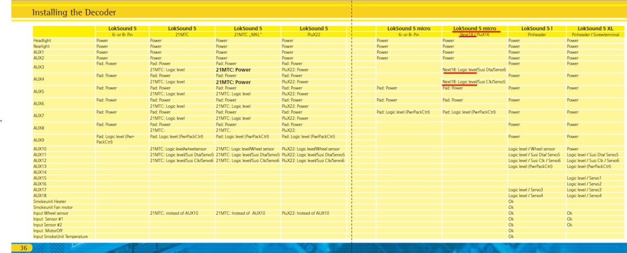The width and height of the screenshot is (627, 253).
Task: Select the "Input Sensor #2" row label
Action: (x=48, y=224)
